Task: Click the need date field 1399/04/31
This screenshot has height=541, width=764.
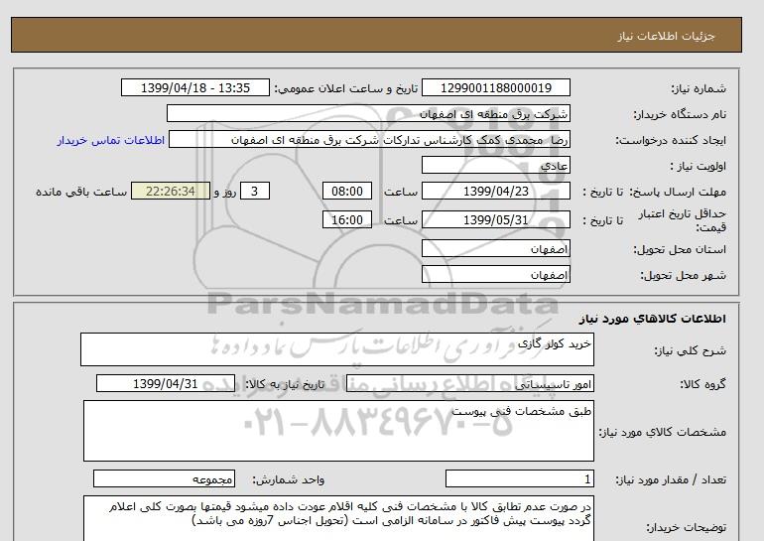Action: pos(166,383)
